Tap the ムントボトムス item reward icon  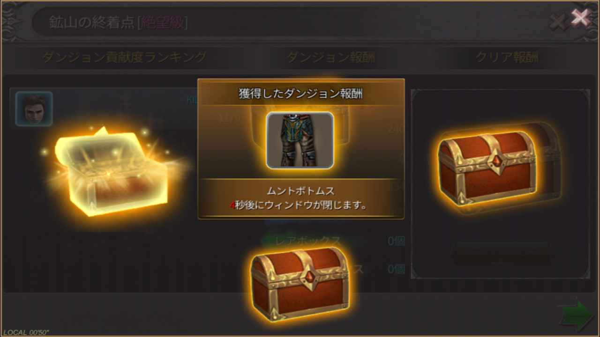pos(300,140)
